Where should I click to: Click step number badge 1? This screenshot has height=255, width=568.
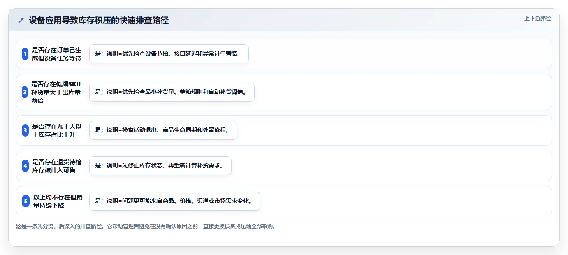coord(25,54)
